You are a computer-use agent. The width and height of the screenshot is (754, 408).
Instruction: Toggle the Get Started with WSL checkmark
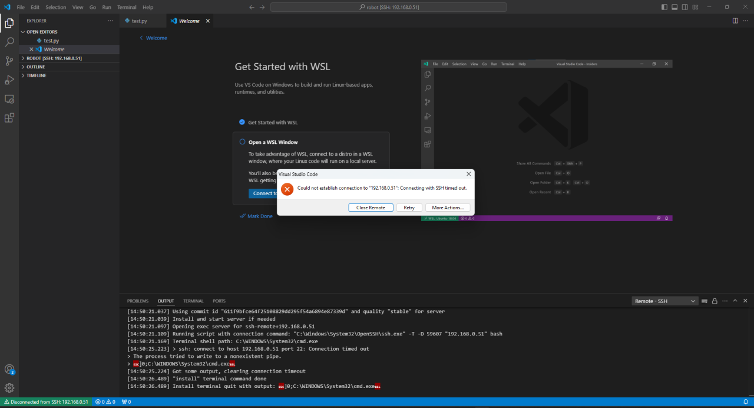click(242, 122)
